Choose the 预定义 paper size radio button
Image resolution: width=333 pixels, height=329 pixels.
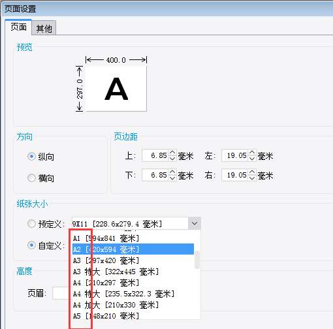(31, 223)
